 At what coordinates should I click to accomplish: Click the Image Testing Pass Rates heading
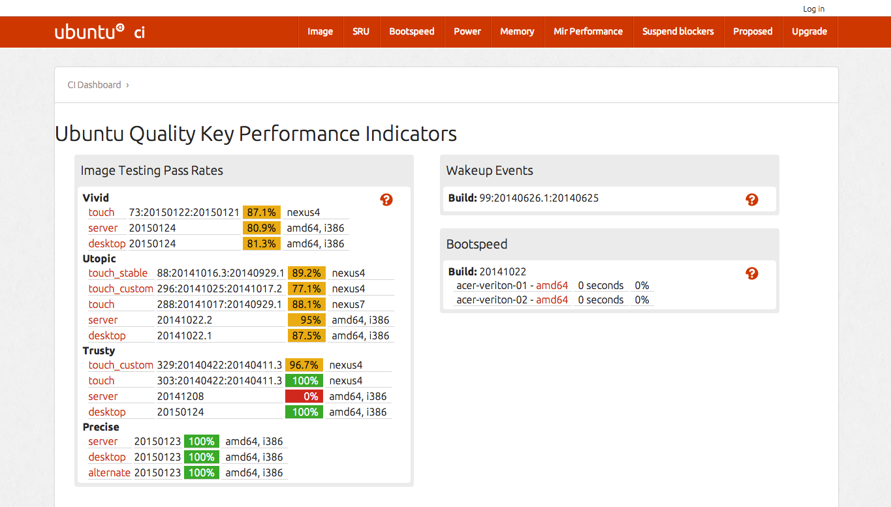[x=152, y=170]
